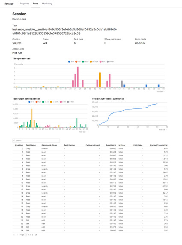Viewport: 182px width, 245px height.
Task: Click 'Tool output tokens, cumulative' chart title
Action: pyautogui.click(x=108, y=99)
